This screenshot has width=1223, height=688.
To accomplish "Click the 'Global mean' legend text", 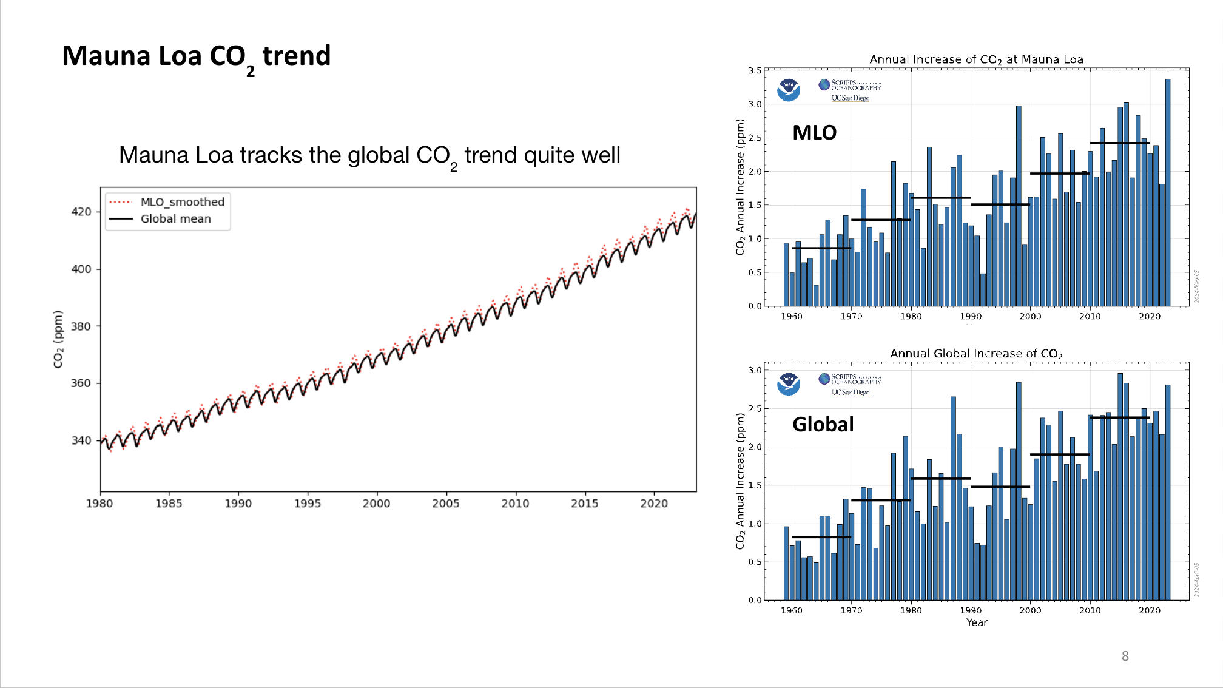I will (x=175, y=219).
